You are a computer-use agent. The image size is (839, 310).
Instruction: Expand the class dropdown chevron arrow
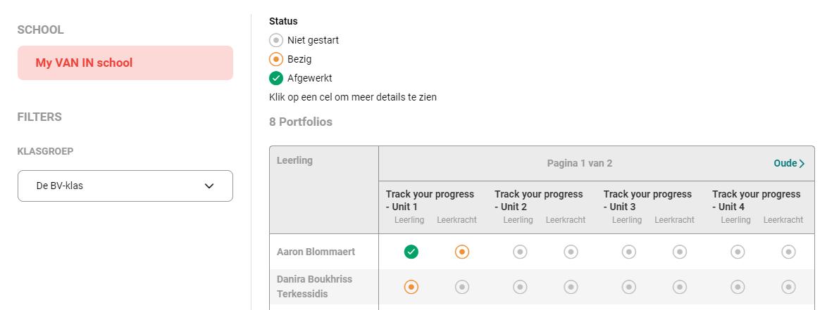(x=209, y=186)
